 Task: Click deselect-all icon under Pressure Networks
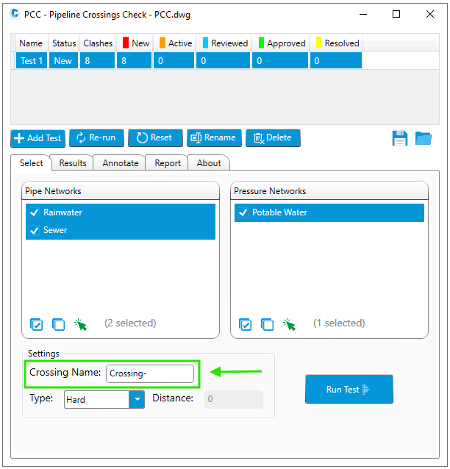click(267, 324)
